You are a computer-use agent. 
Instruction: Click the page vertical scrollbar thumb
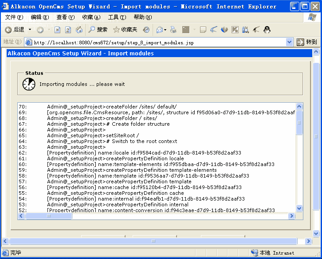(316, 136)
